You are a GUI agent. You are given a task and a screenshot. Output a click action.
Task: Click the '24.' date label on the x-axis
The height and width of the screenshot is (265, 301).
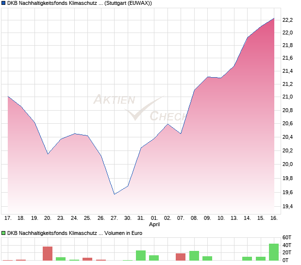pyautogui.click(x=74, y=218)
